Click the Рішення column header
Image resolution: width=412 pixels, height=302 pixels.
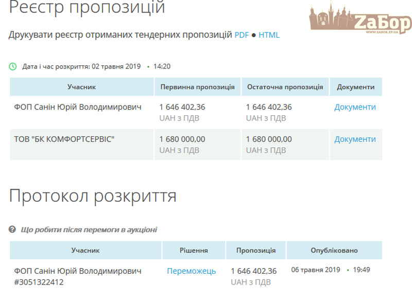point(194,251)
